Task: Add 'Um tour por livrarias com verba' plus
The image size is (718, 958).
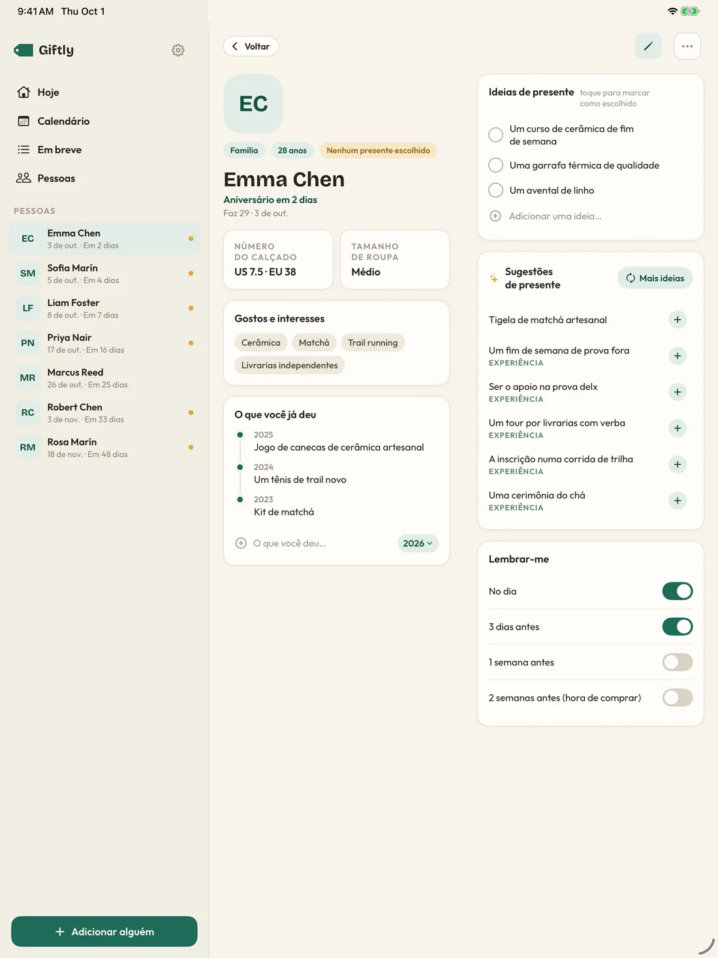Action: pos(678,428)
